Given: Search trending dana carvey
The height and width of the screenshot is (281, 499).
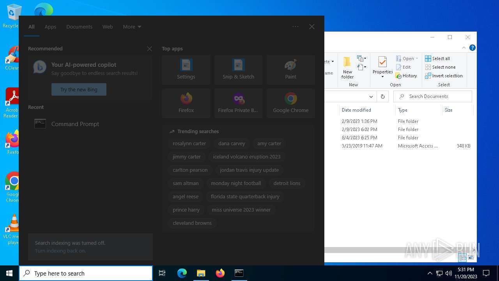Looking at the screenshot, I should (x=232, y=143).
